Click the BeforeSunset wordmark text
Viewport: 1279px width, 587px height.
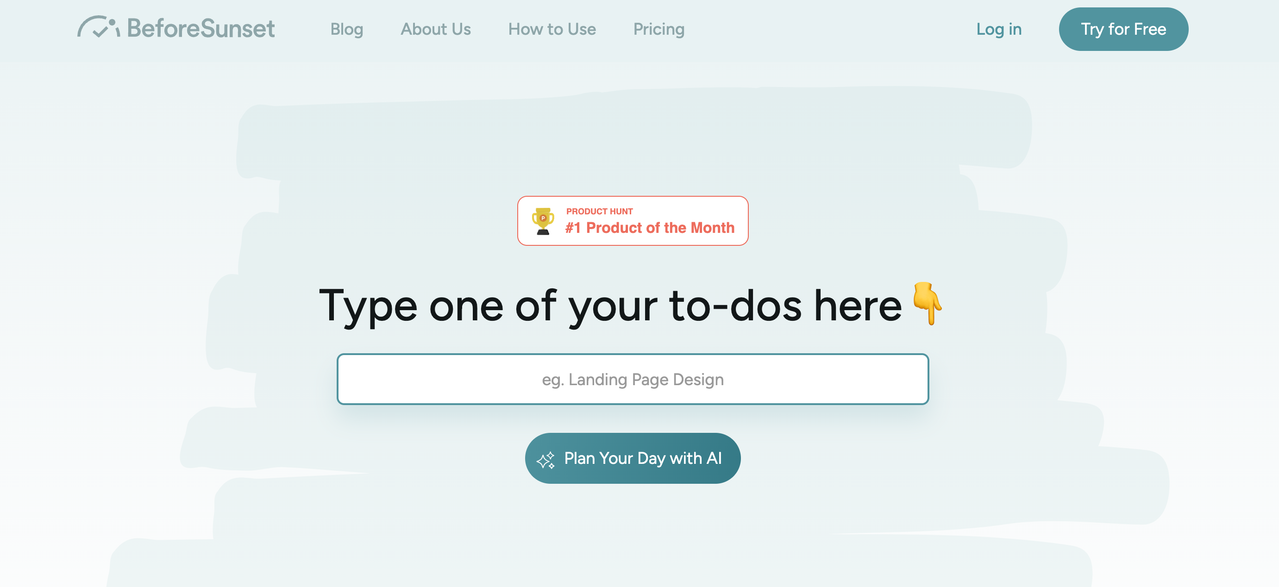(x=201, y=29)
